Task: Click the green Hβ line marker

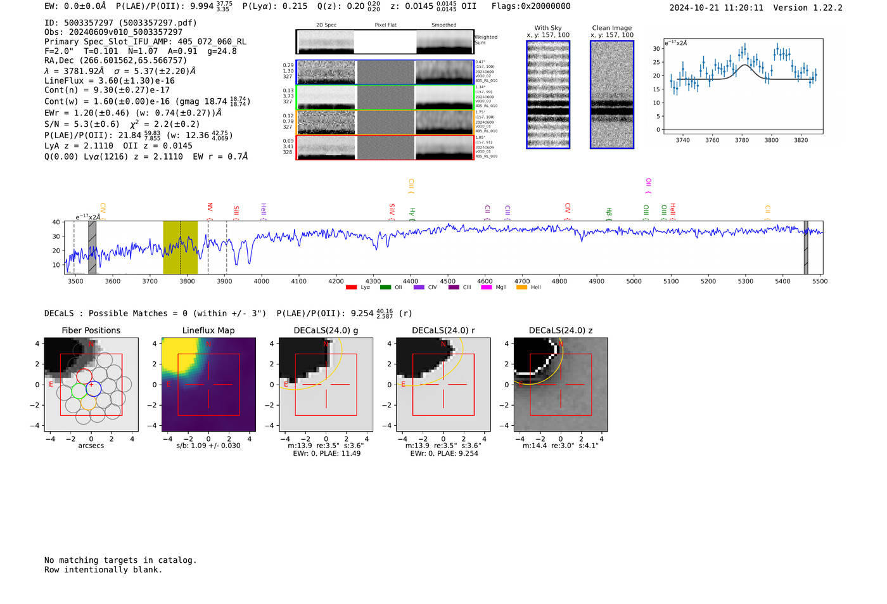Action: pyautogui.click(x=608, y=214)
